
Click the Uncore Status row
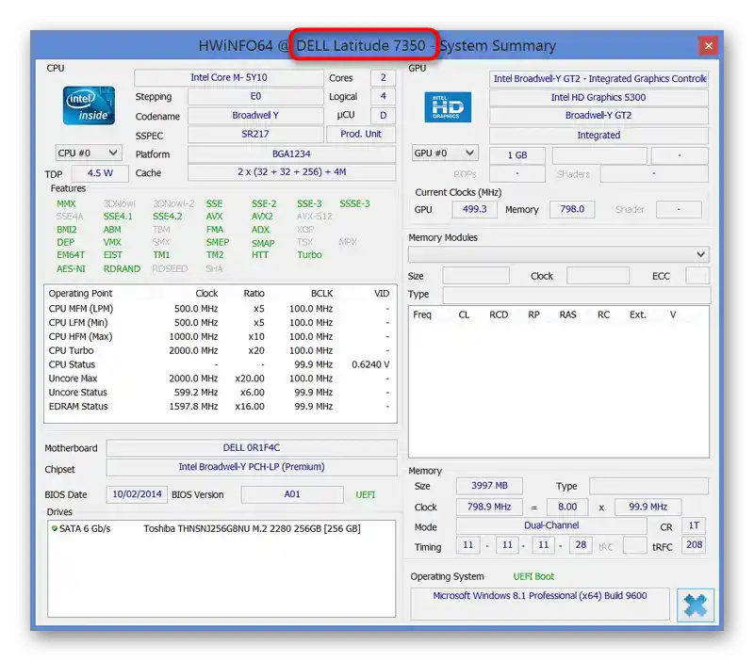pos(220,393)
